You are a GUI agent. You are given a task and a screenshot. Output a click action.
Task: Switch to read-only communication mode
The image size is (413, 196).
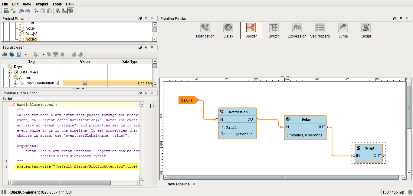click(x=64, y=11)
